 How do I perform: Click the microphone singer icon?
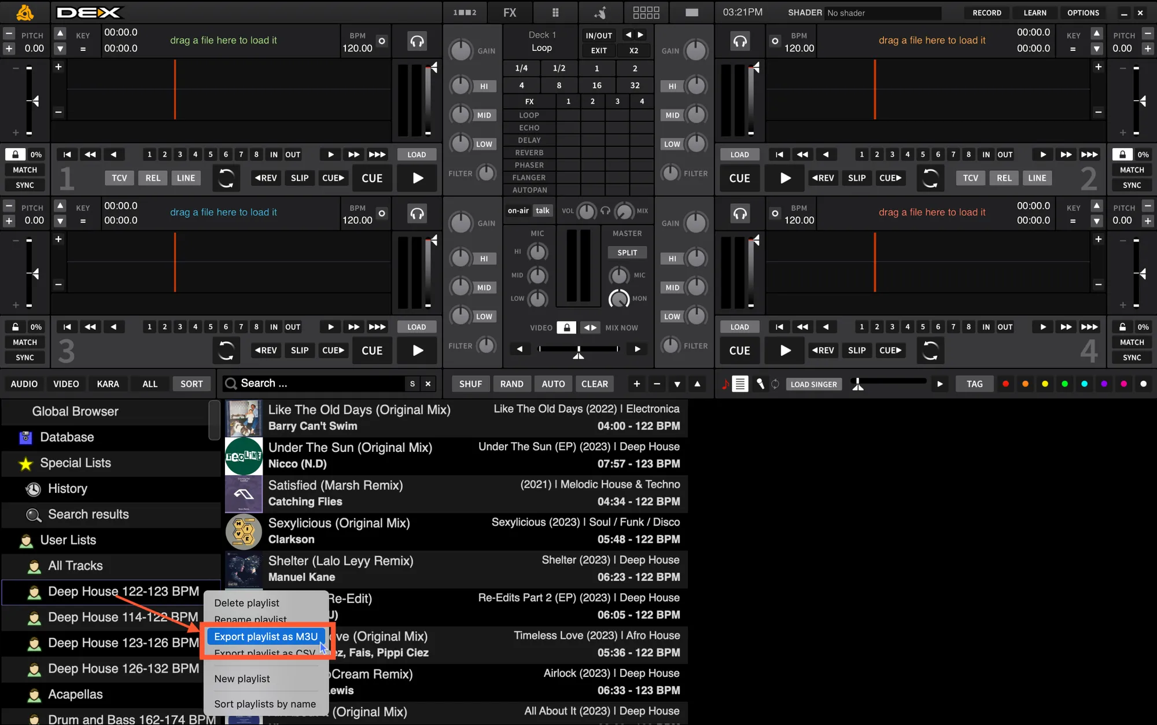pos(760,384)
